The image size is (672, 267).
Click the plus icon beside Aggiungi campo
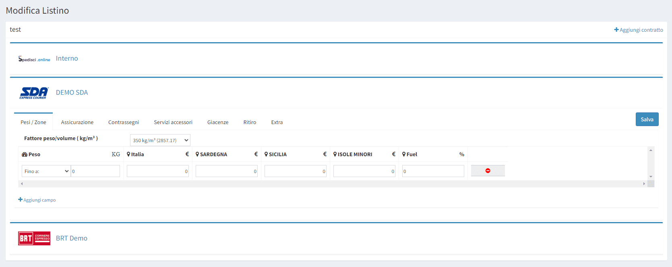20,200
